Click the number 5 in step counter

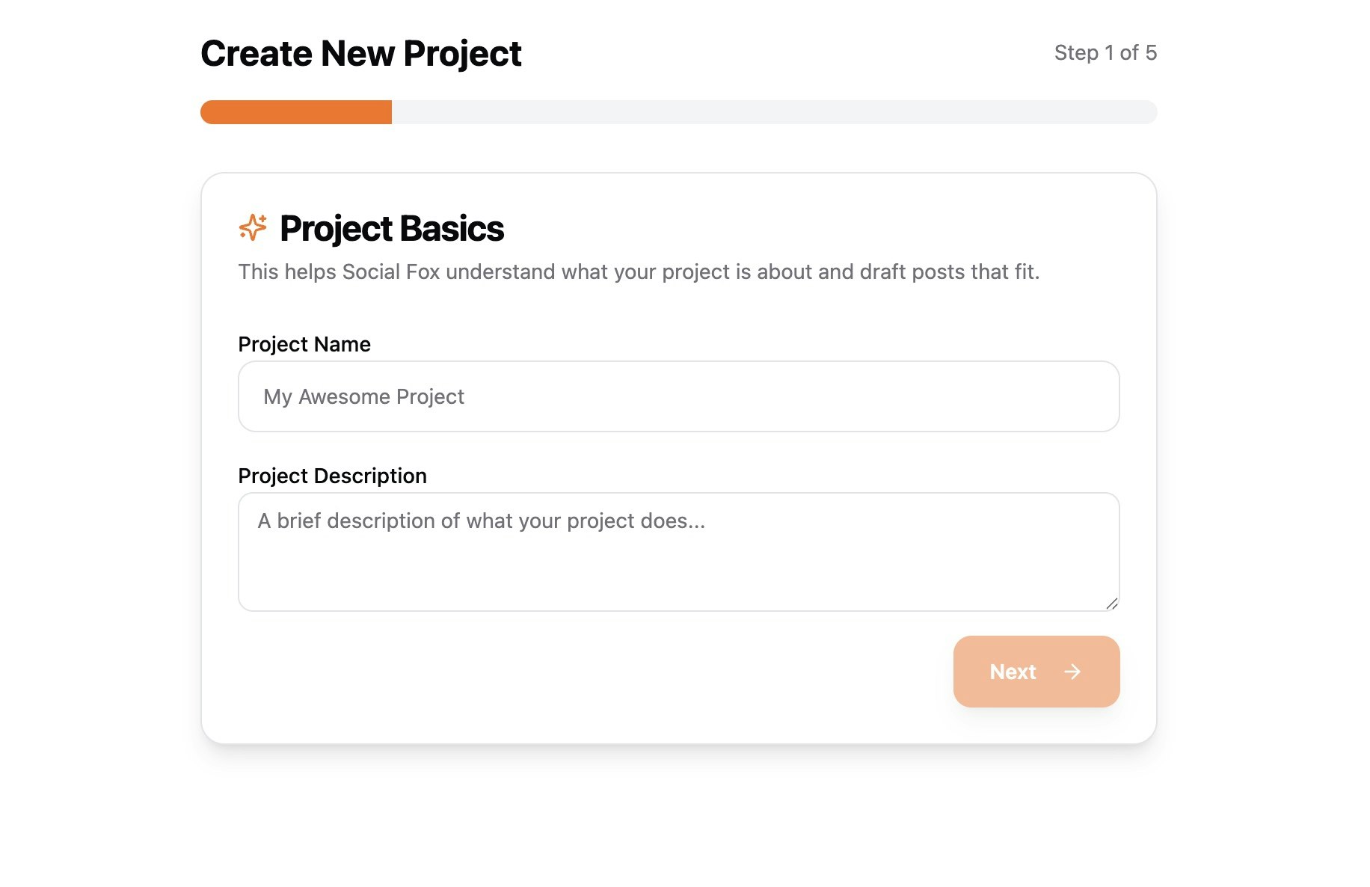[x=1151, y=52]
